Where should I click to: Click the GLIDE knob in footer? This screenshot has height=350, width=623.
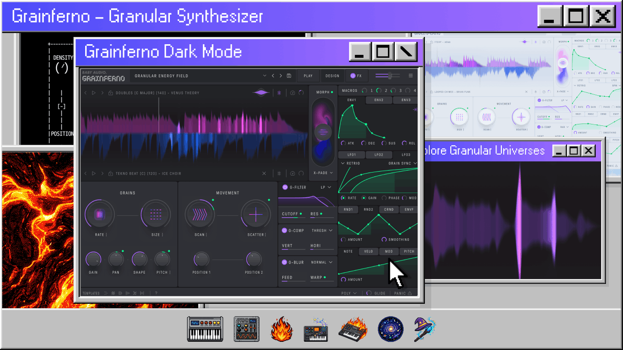(x=369, y=293)
